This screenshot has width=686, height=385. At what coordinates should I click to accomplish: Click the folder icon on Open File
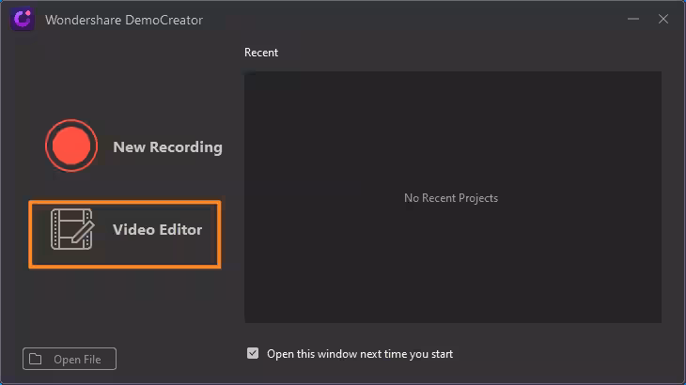(x=36, y=359)
